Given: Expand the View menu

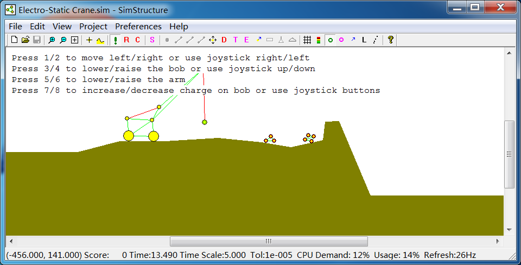Looking at the screenshot, I should [62, 26].
